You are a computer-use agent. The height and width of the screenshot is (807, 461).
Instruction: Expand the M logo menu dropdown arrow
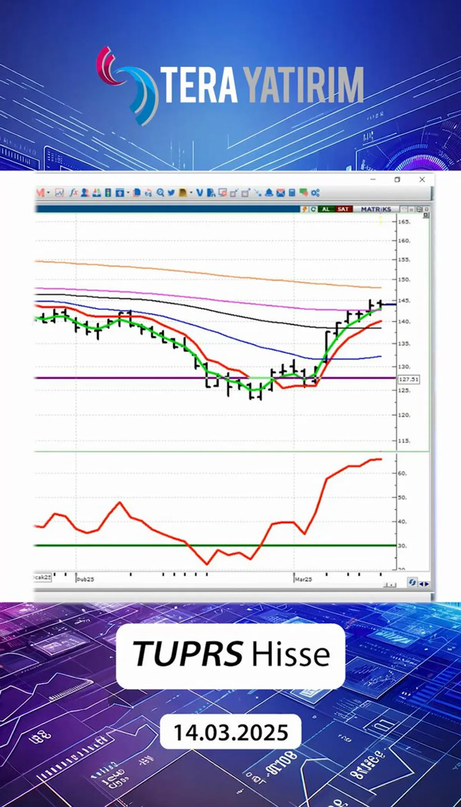click(x=48, y=193)
